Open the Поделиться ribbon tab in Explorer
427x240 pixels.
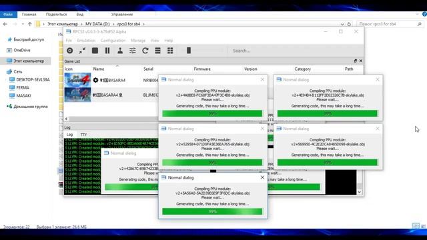pos(56,15)
